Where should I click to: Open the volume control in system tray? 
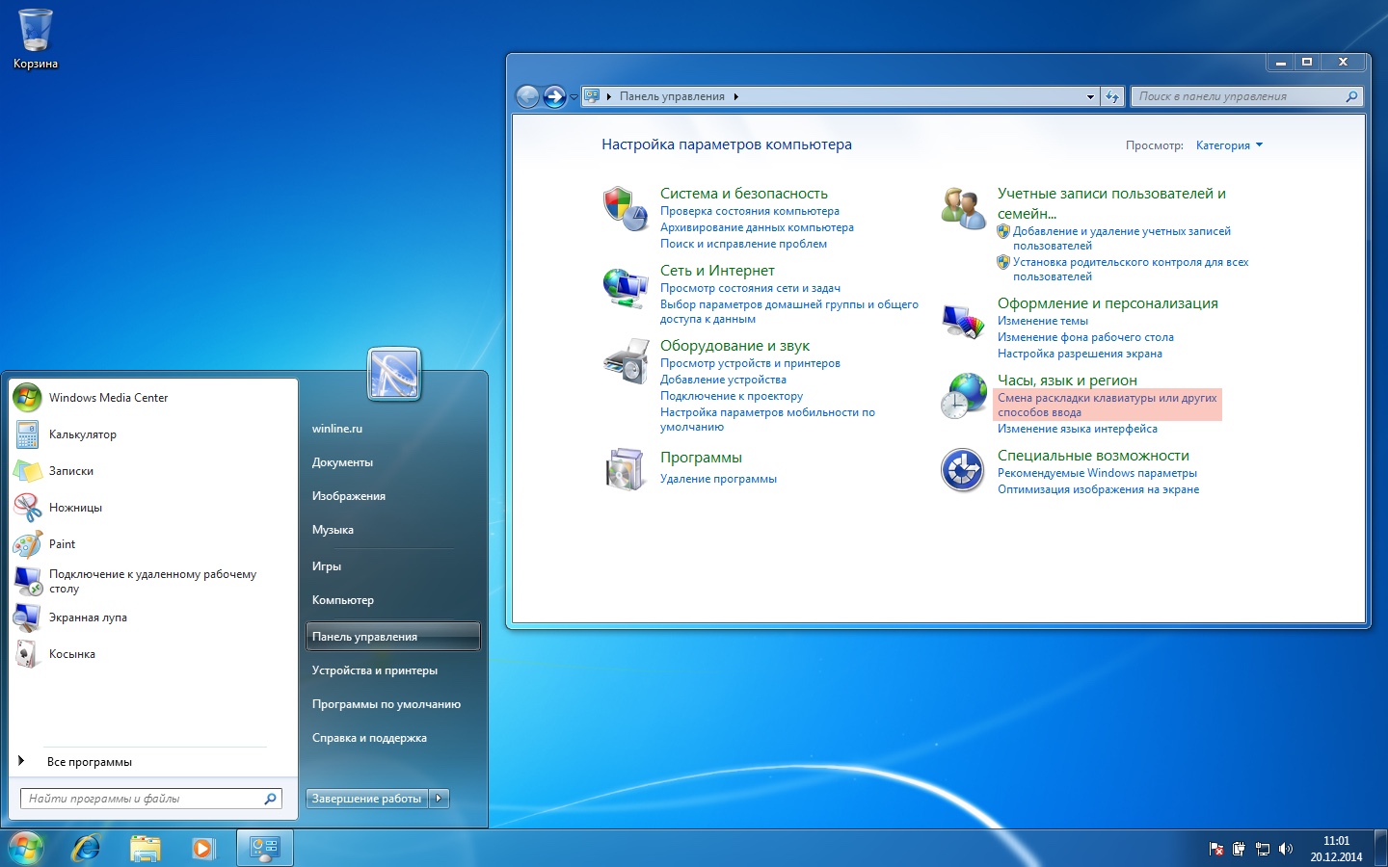(x=1287, y=849)
